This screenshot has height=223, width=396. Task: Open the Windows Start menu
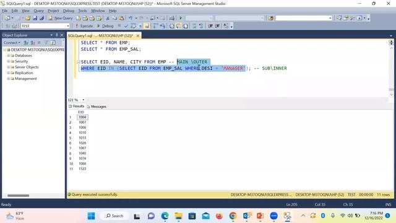click(91, 216)
